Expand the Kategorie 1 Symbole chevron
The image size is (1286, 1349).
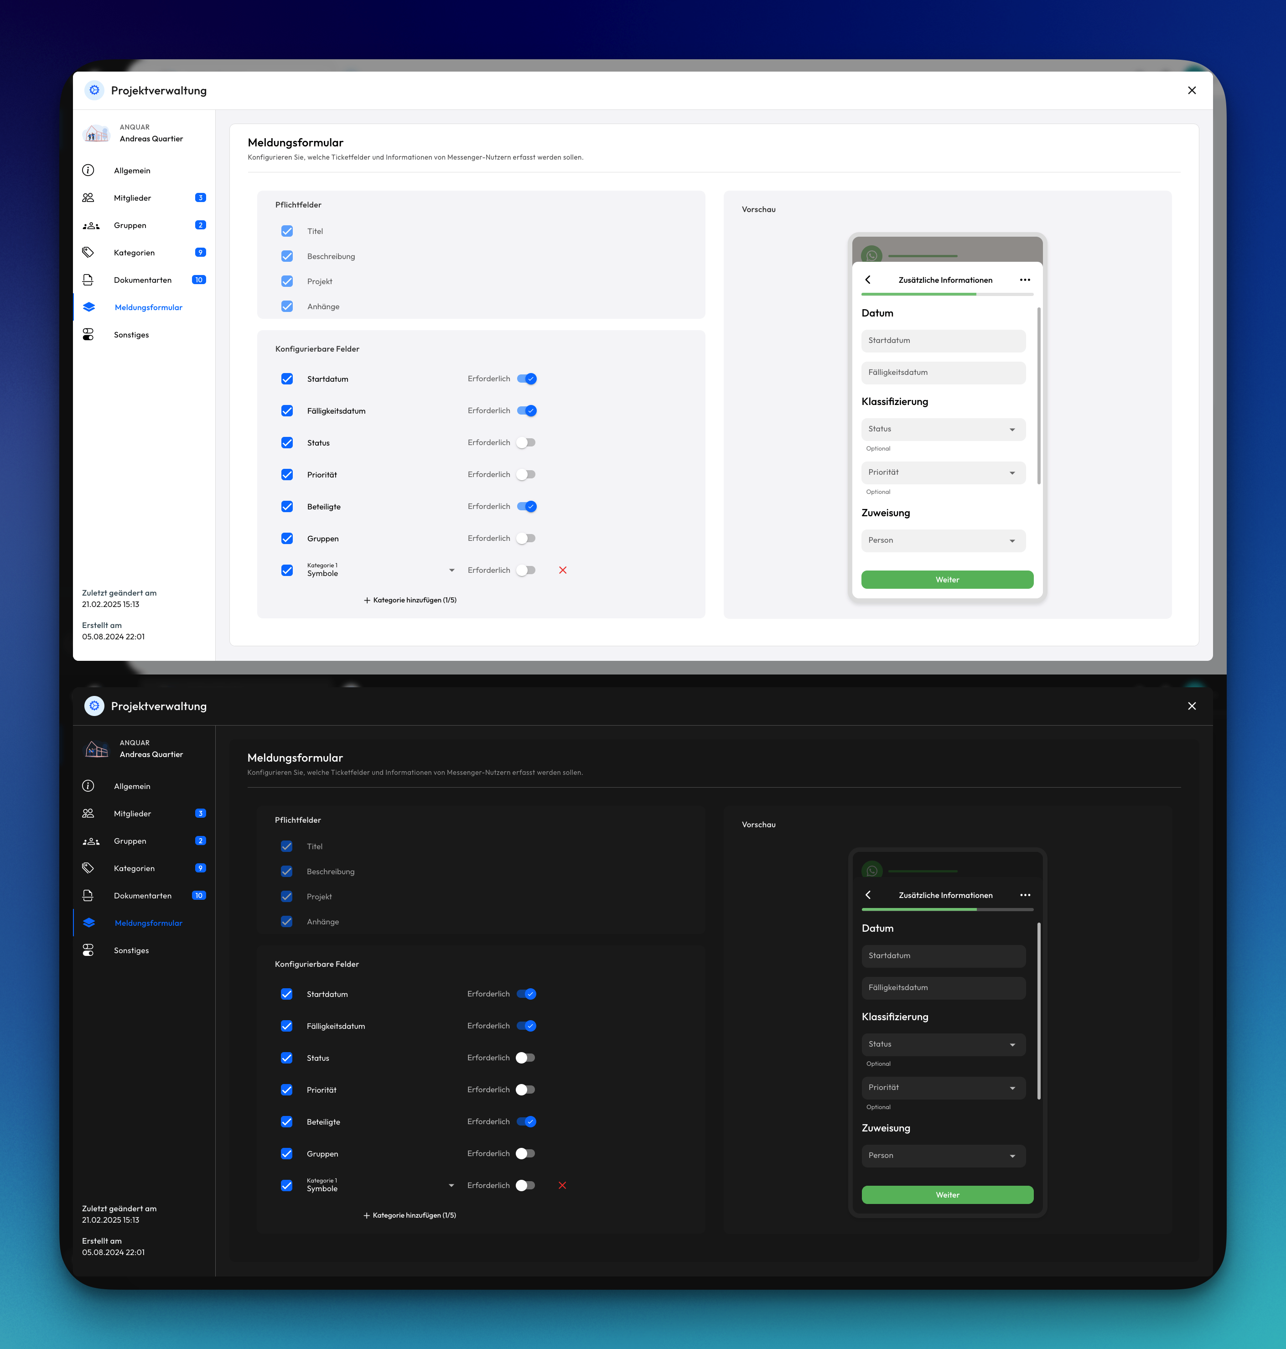pos(451,570)
